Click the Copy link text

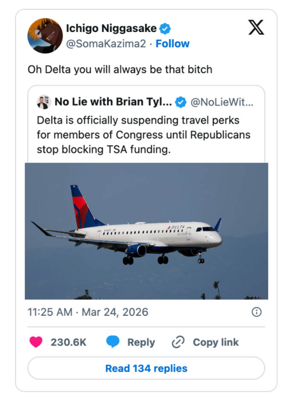(x=215, y=342)
